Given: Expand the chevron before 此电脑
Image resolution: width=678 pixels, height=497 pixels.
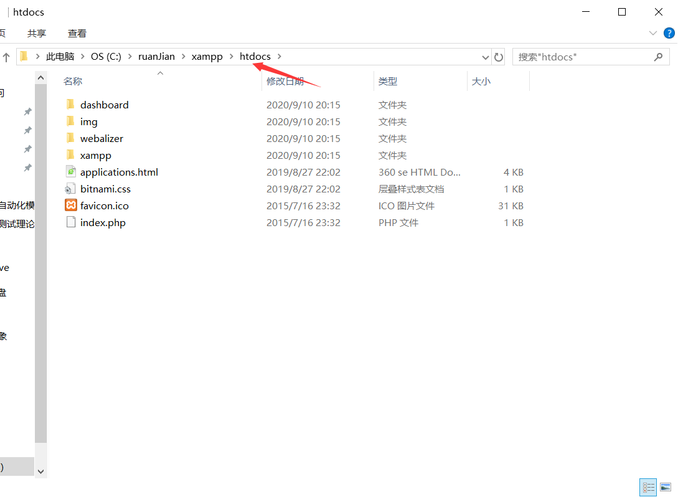Looking at the screenshot, I should tap(37, 56).
